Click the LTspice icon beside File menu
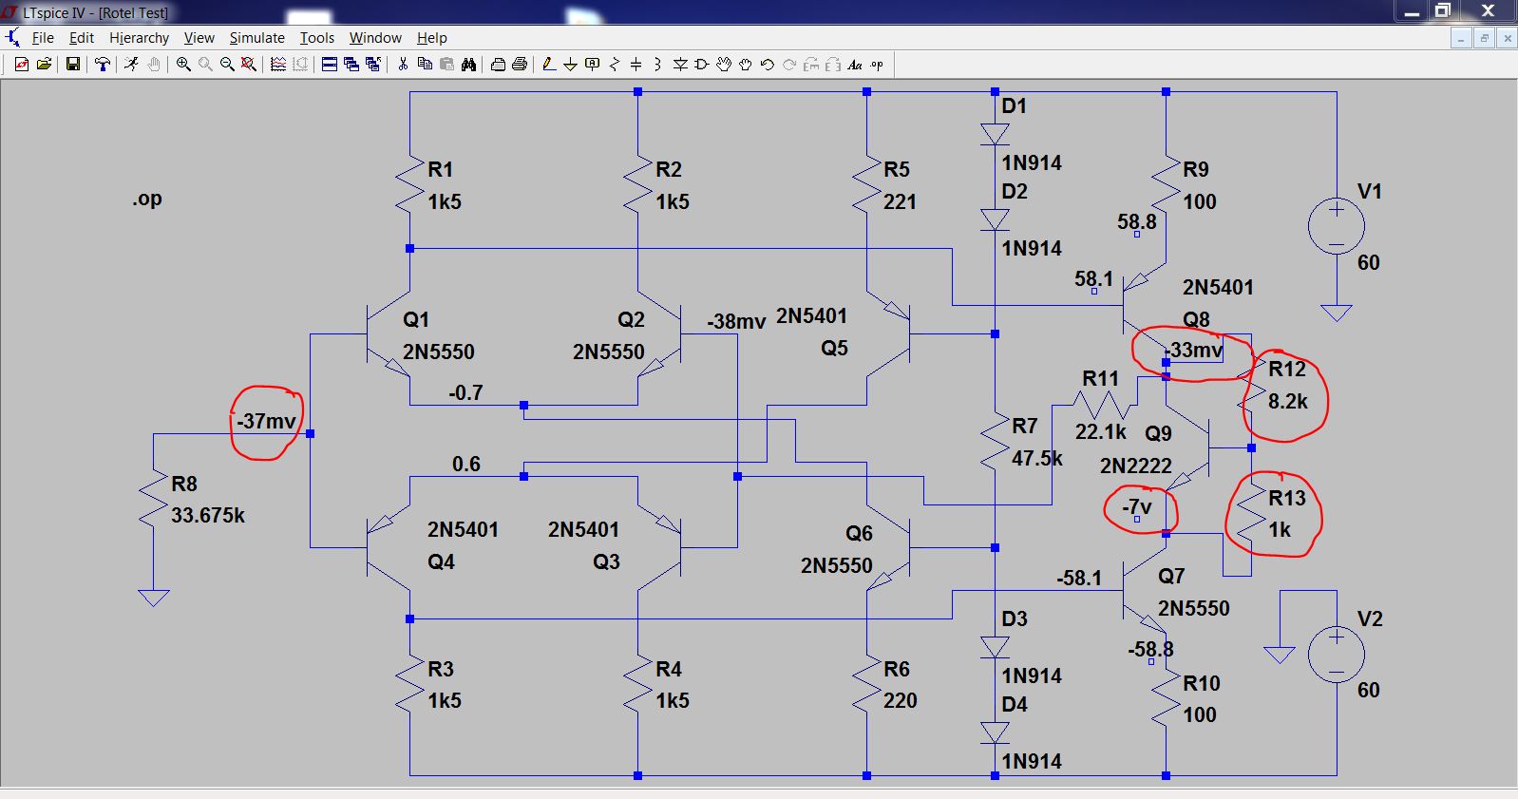The image size is (1518, 799). [12, 38]
